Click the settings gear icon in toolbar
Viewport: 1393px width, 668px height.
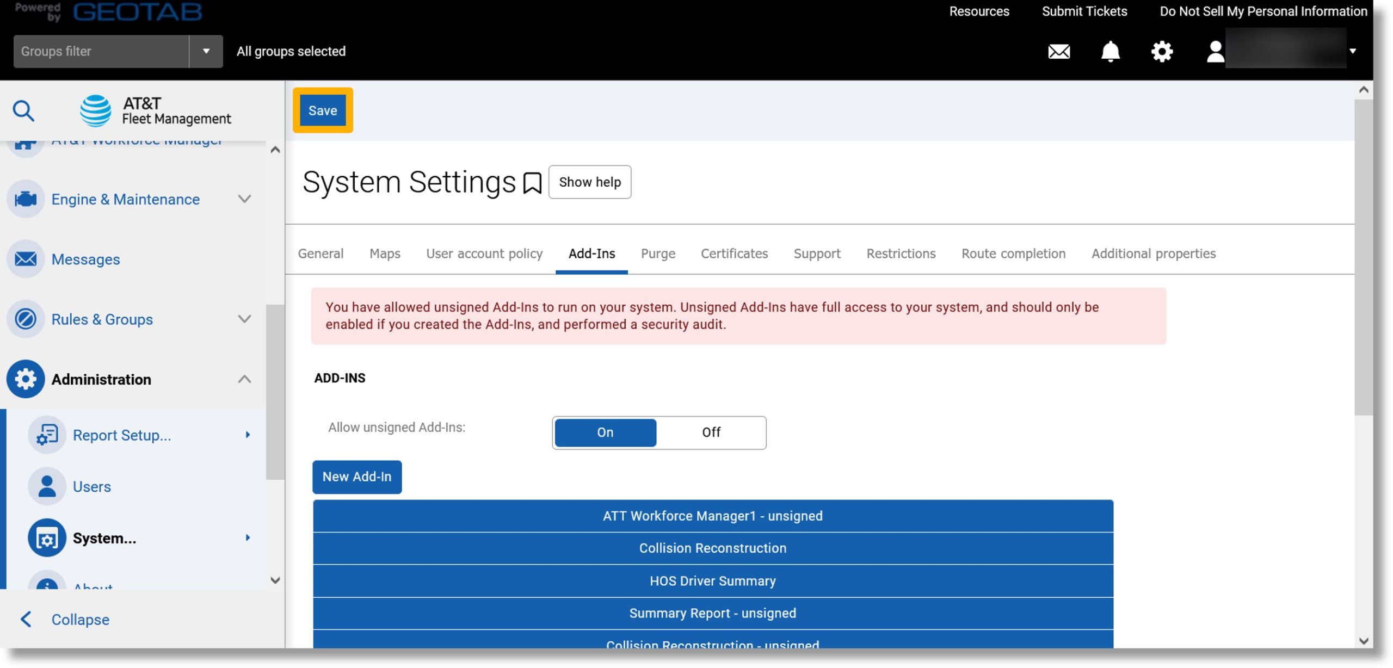click(1162, 50)
